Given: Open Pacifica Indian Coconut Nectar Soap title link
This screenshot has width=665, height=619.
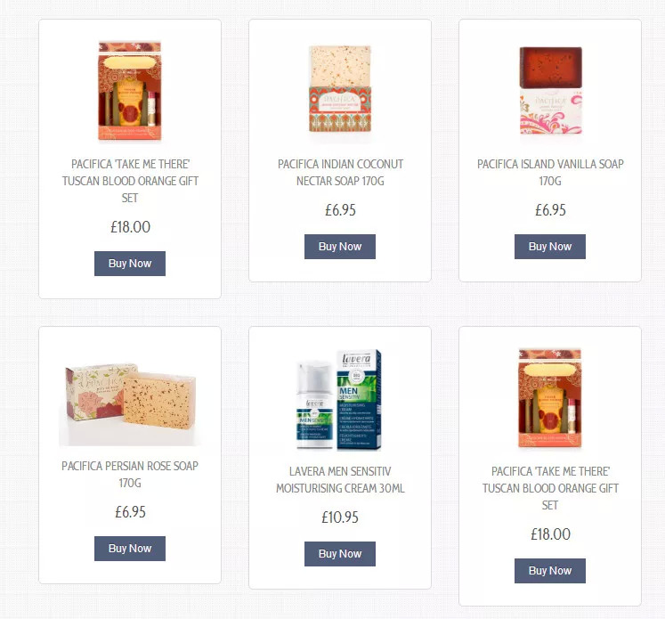Looking at the screenshot, I should point(340,173).
